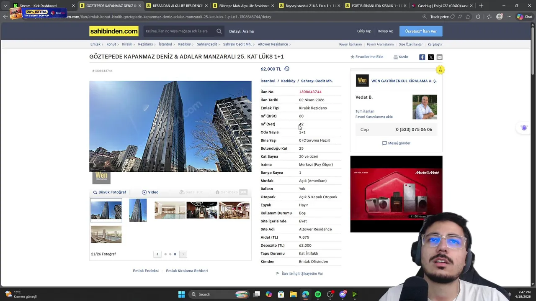Viewport: 536px width, 301px height.
Task: Select the outdoor pool thumbnail in second row
Action: point(106,235)
